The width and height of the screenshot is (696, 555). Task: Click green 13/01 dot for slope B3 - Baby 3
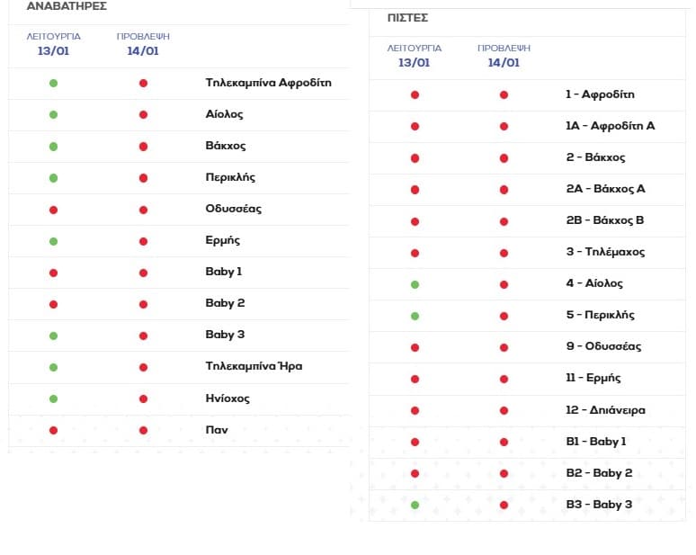[x=415, y=506]
